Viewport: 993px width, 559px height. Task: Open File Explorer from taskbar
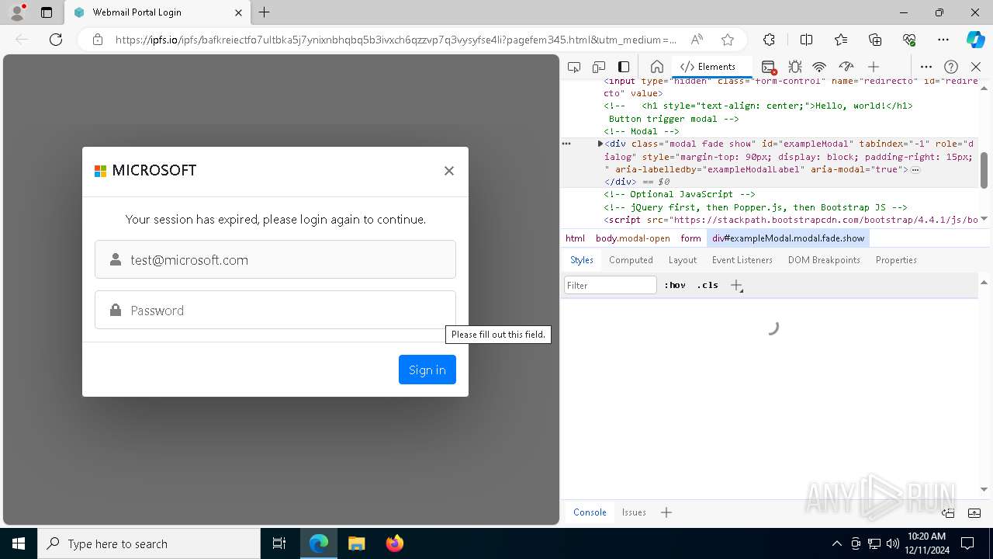[x=356, y=543]
